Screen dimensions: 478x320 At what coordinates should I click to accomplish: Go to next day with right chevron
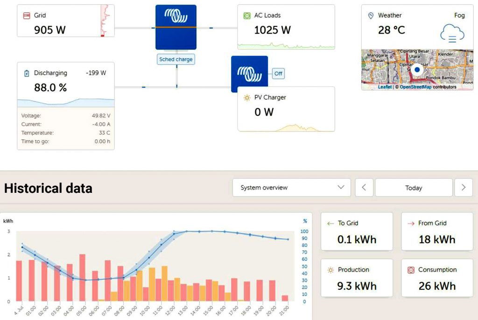coord(463,188)
